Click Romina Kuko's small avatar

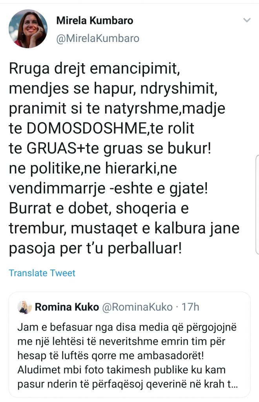pos(25,307)
